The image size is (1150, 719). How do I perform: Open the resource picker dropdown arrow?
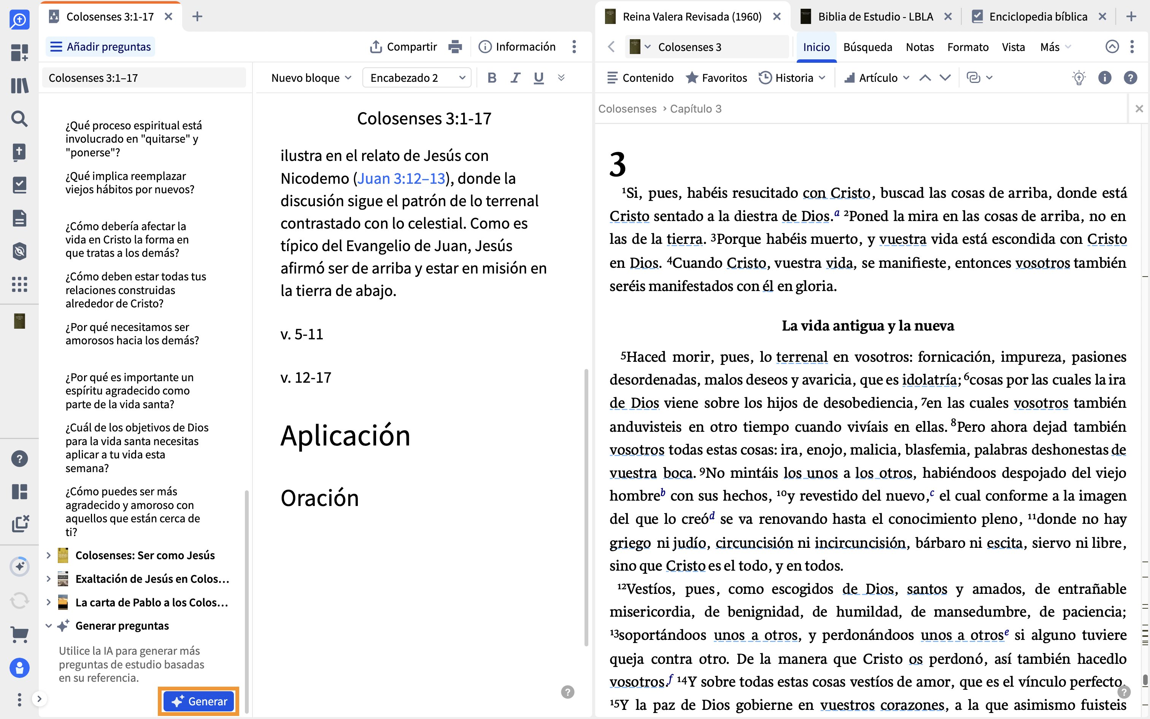[x=647, y=47]
